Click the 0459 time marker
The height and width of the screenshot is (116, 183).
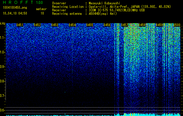pos(159,25)
